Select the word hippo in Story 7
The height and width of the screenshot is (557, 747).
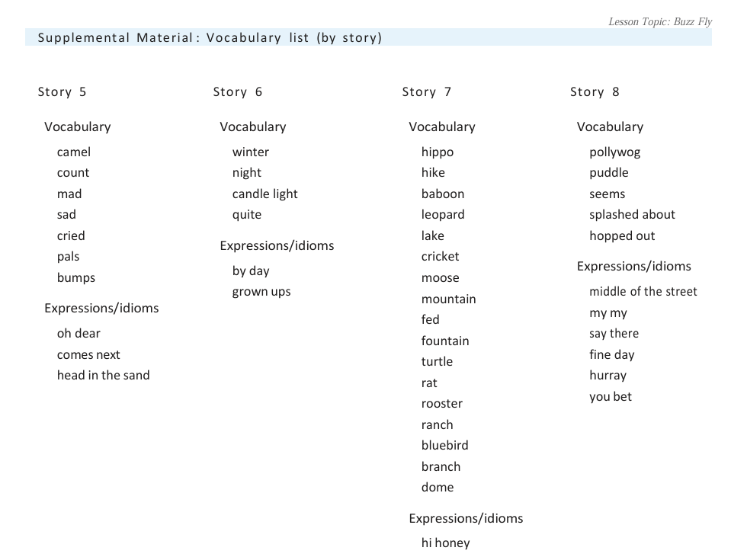coord(437,152)
